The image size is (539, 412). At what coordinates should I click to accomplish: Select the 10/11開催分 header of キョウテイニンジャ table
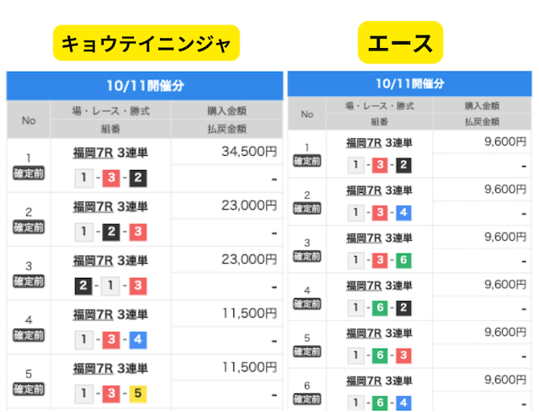(x=145, y=85)
